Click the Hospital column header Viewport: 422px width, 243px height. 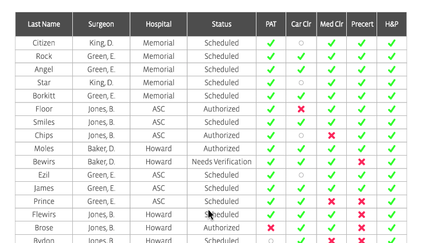coord(159,24)
